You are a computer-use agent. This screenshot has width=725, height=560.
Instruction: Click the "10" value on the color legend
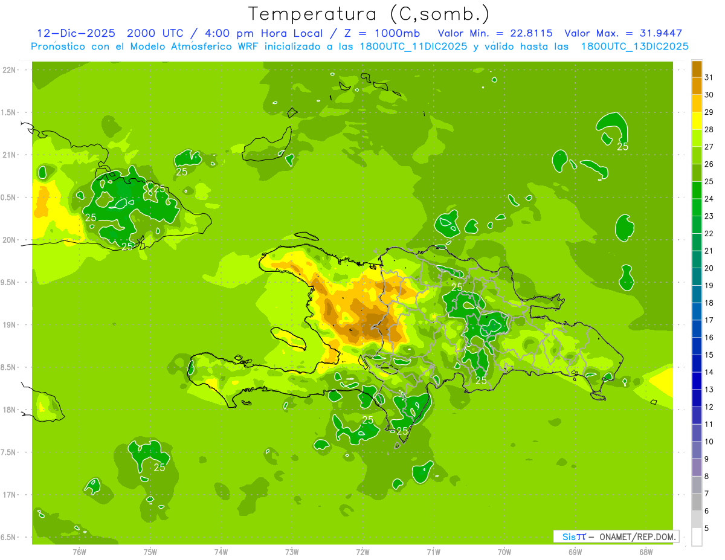710,442
